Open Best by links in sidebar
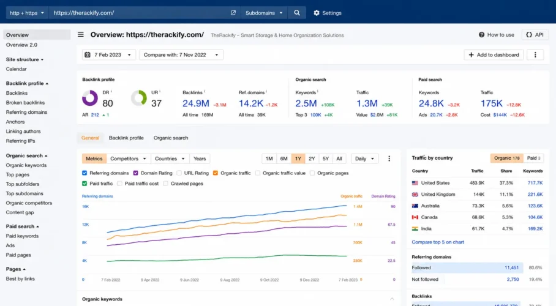The width and height of the screenshot is (556, 306). coord(20,278)
